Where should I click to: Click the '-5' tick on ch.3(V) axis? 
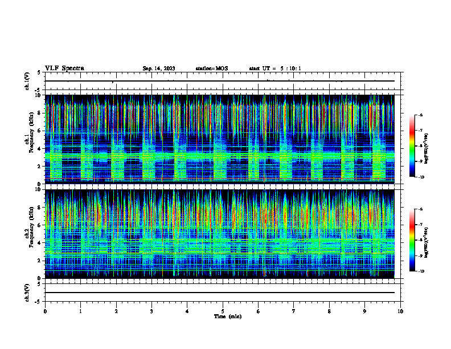point(39,302)
